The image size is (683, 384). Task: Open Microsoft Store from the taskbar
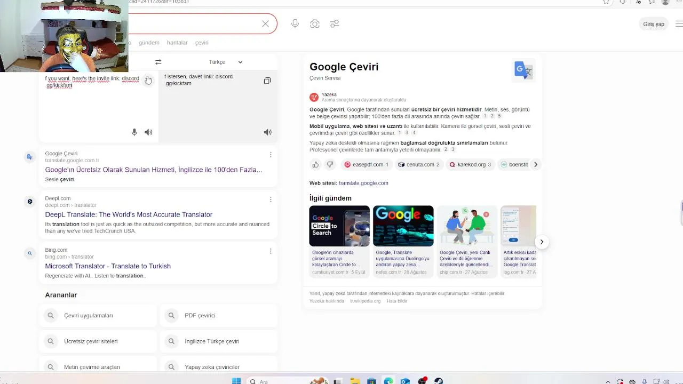coord(371,381)
